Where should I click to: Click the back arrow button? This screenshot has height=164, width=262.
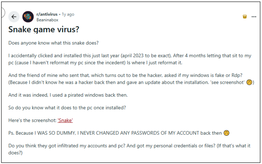[x=14, y=17]
